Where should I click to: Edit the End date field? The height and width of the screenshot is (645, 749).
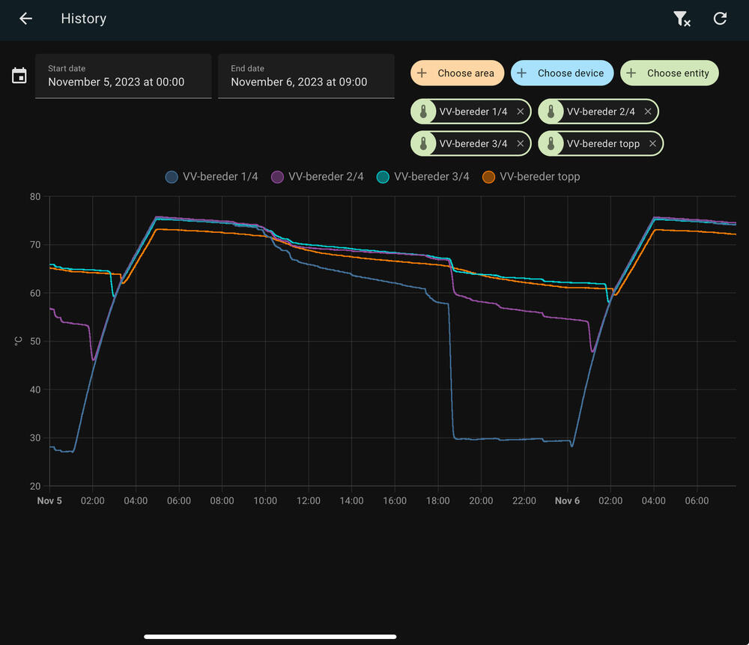(x=306, y=76)
